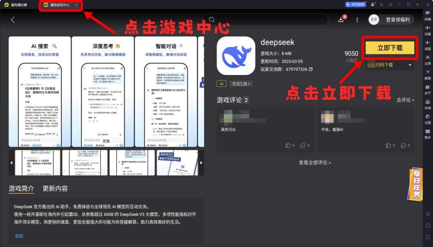Click the deepseek whale app icon
Image resolution: width=433 pixels, height=247 pixels.
click(x=236, y=55)
